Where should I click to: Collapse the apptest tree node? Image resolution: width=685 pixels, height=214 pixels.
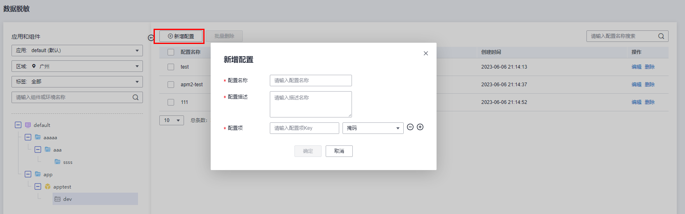[38, 186]
